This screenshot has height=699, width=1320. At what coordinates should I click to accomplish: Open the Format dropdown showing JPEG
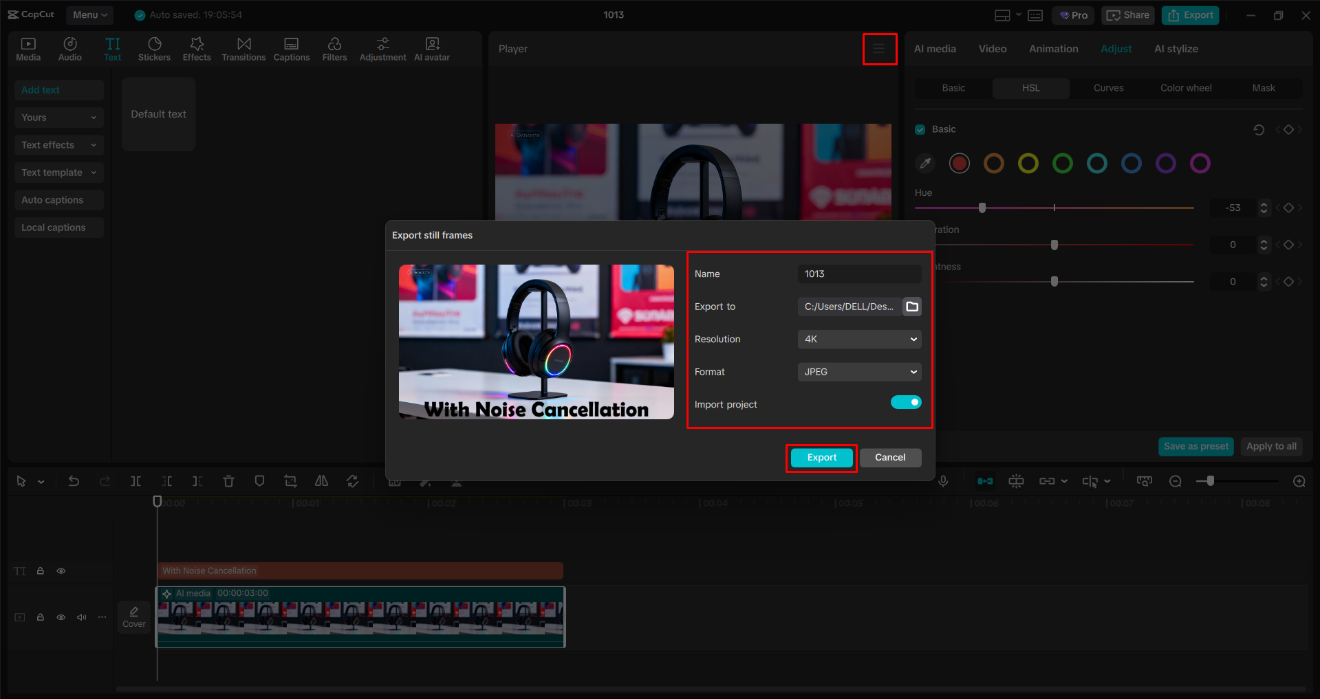[x=858, y=372]
